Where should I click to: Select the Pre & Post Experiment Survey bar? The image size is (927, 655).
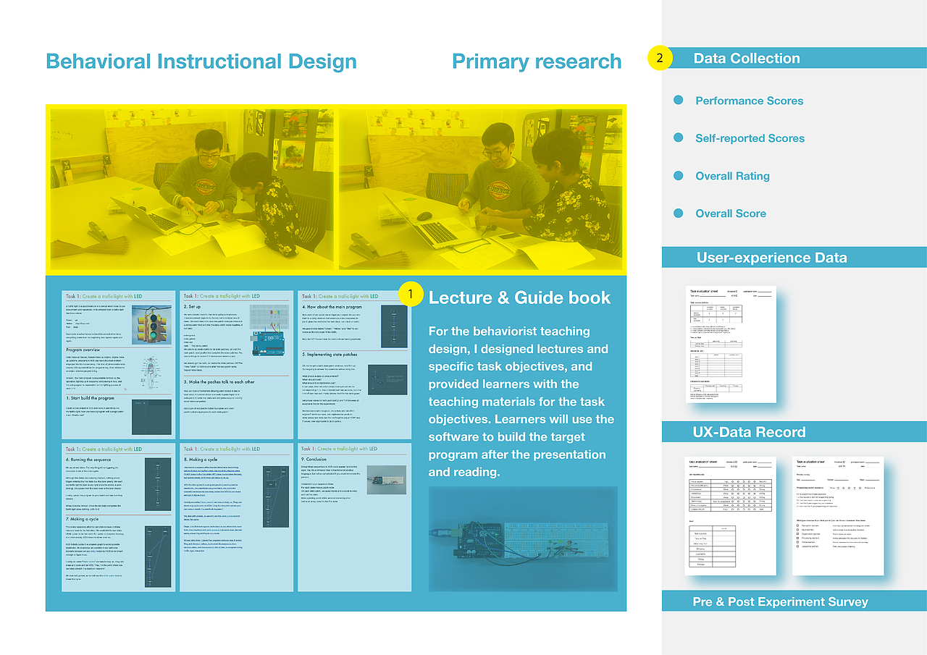[x=794, y=601]
